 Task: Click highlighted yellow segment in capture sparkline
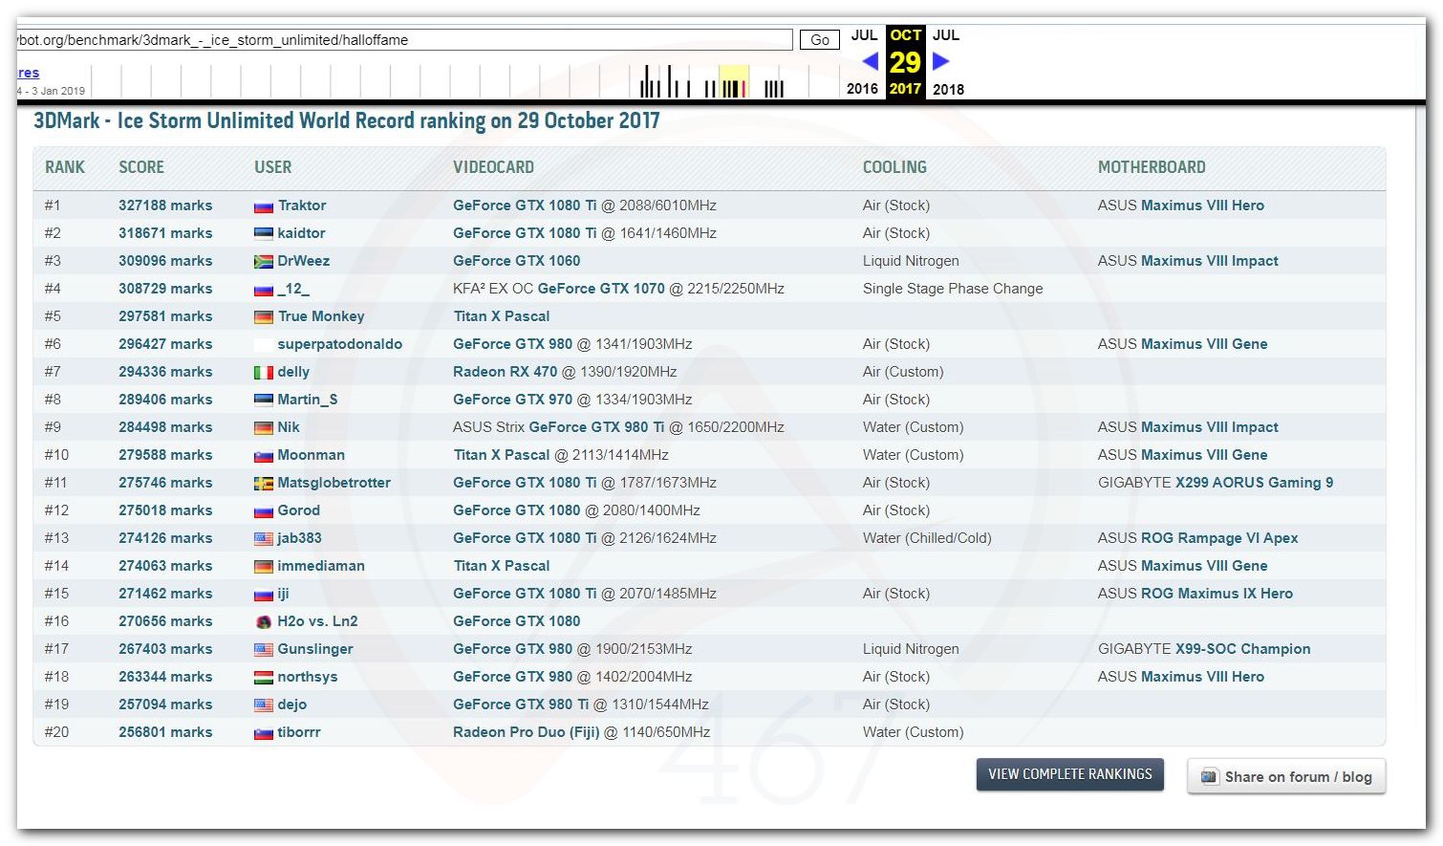(733, 81)
